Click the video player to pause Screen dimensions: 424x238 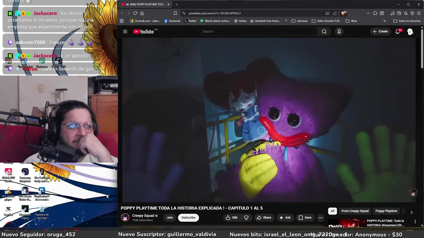coord(269,120)
